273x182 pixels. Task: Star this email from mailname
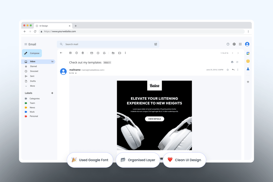click(x=228, y=70)
